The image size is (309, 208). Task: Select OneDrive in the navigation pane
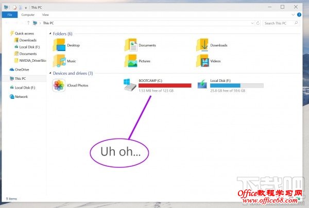(20, 70)
